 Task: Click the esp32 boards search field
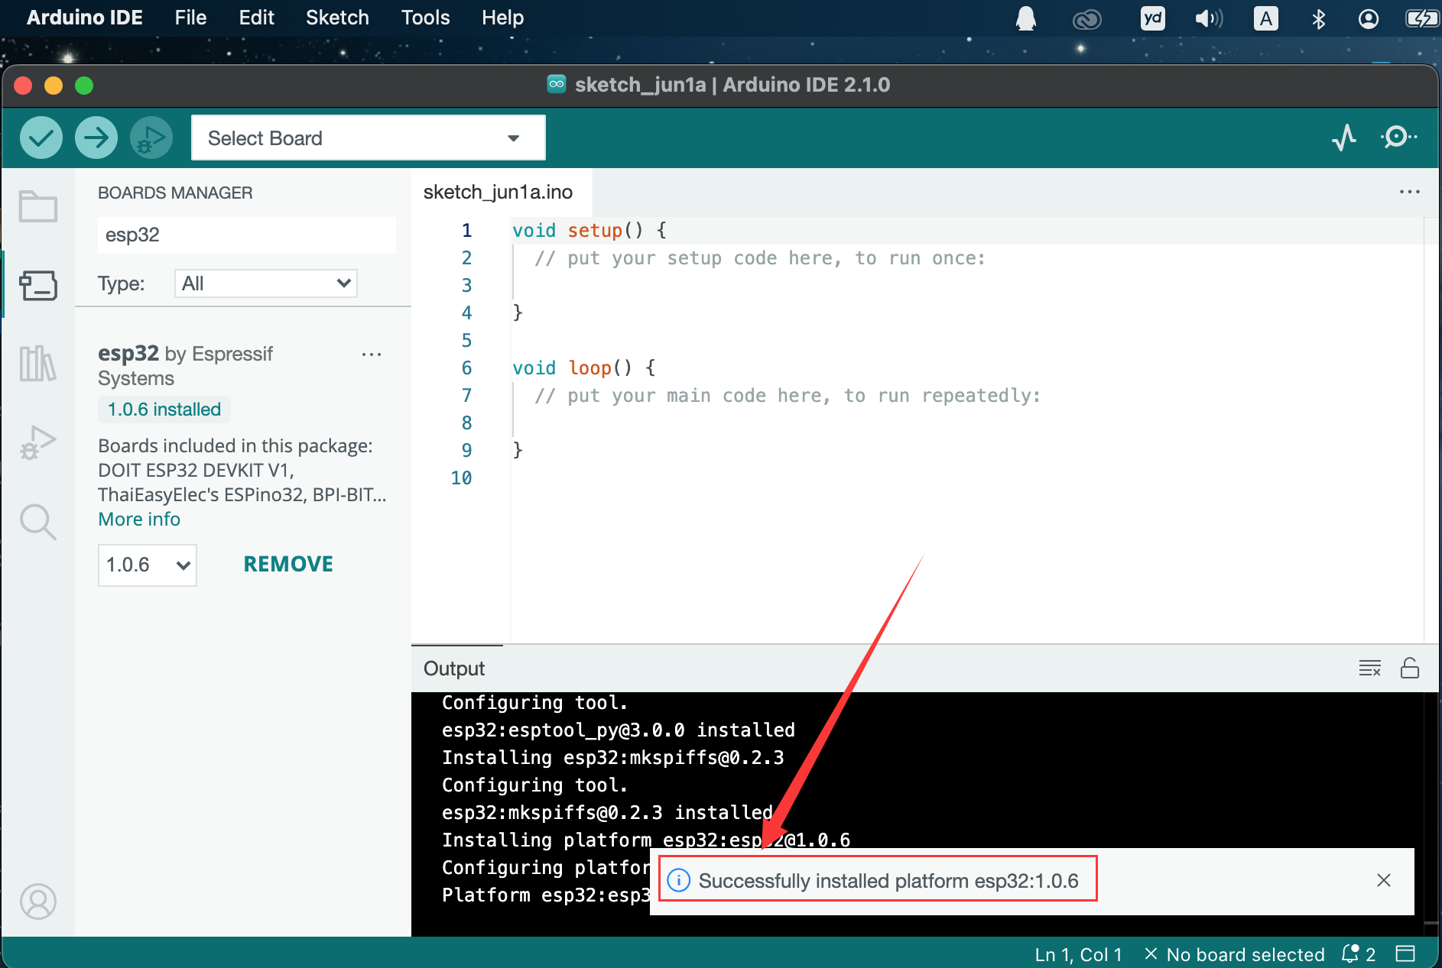click(247, 235)
